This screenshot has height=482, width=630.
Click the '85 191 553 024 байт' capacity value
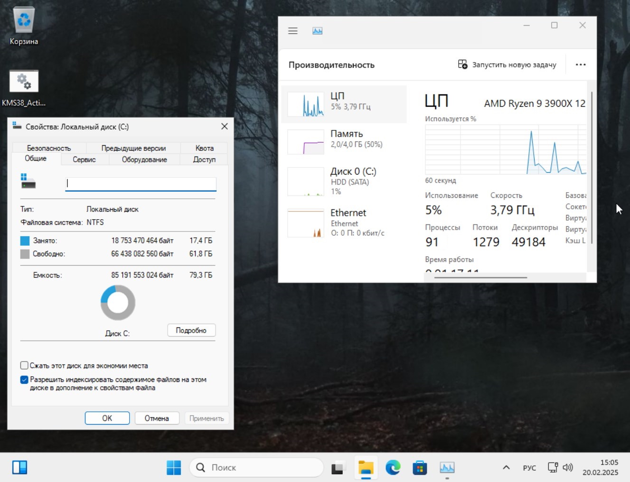tap(142, 275)
